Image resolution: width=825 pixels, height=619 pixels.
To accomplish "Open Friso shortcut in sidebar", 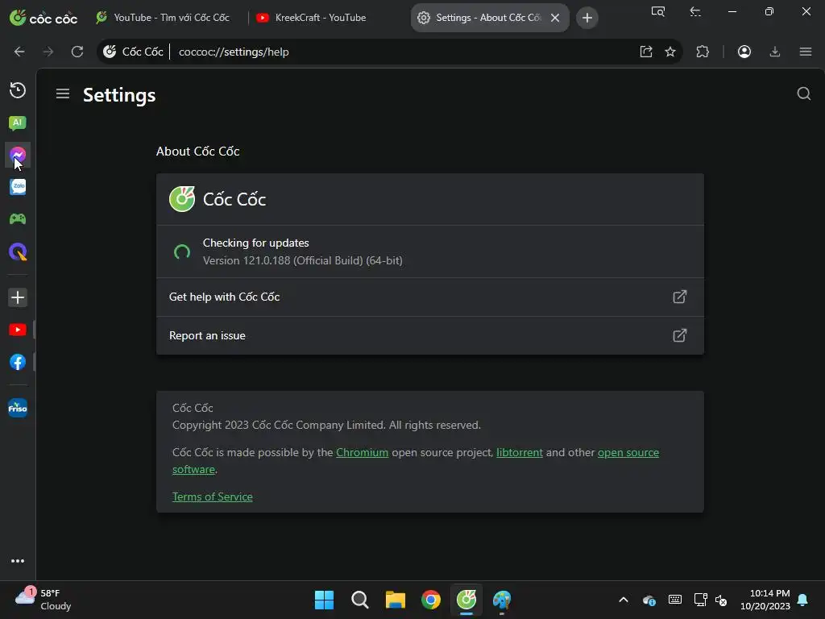I will click(18, 408).
